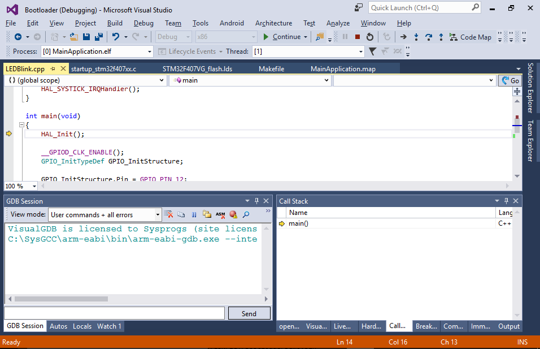The width and height of the screenshot is (540, 349).
Task: Click the folders icon in GDB Session toolbar
Action: click(x=207, y=214)
